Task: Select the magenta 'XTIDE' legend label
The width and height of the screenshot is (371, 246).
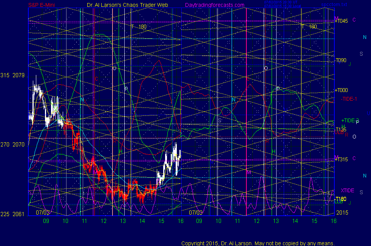Action: 347,190
